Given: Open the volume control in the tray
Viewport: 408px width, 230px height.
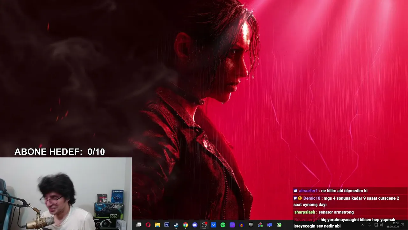Looking at the screenshot, I should tap(382, 225).
